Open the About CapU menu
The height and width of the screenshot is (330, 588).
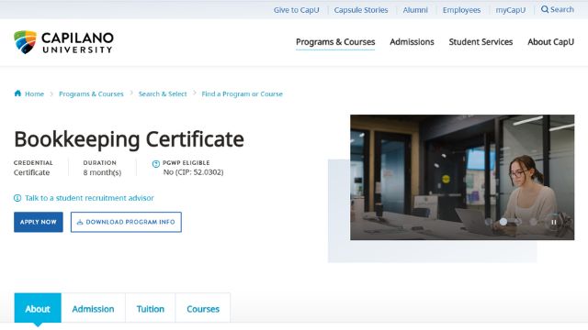click(x=550, y=42)
